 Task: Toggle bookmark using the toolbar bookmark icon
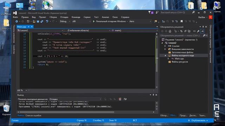click(182, 21)
